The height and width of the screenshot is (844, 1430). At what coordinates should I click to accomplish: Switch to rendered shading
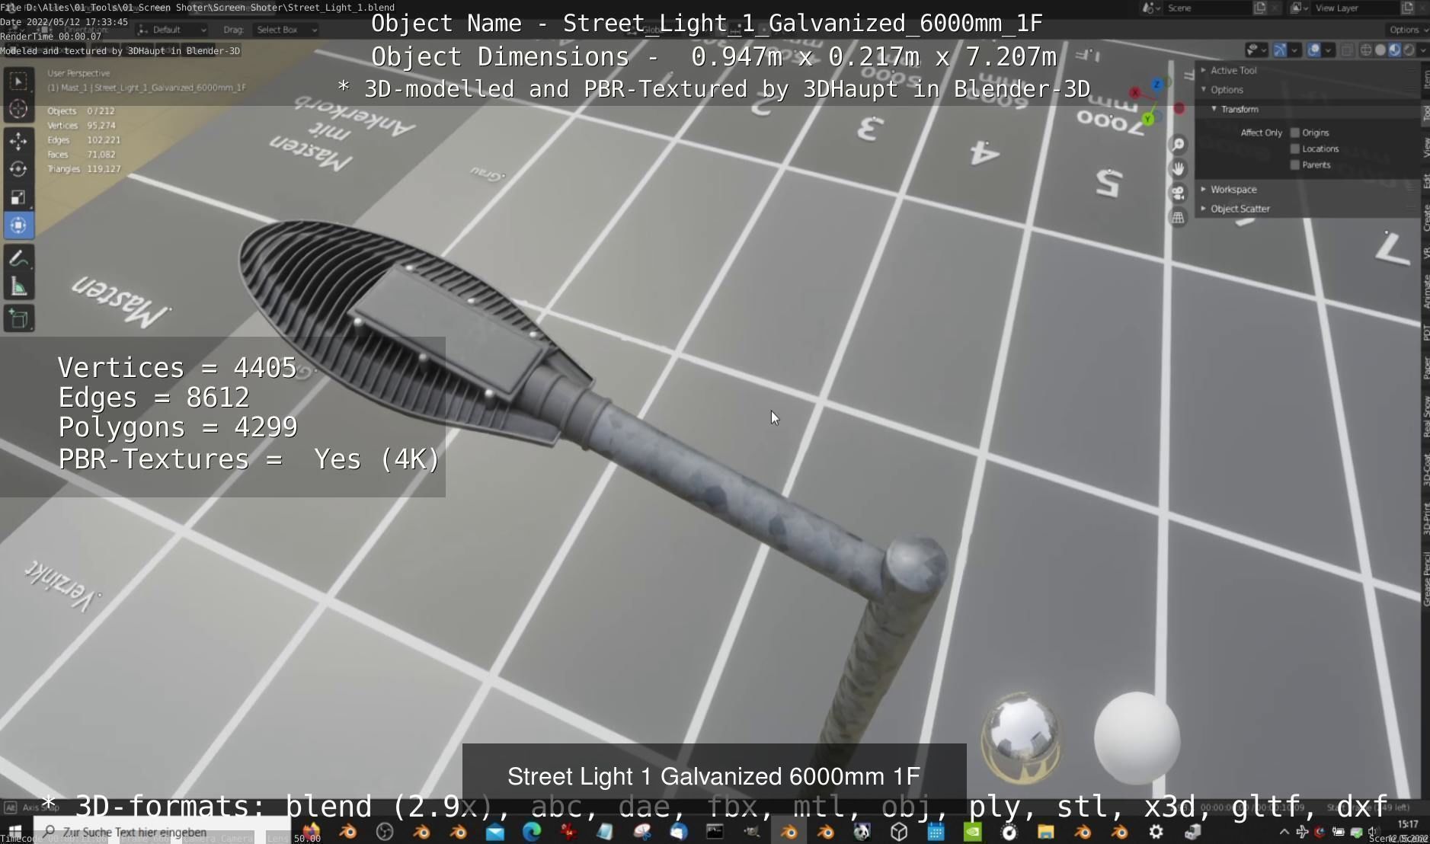click(x=1409, y=50)
